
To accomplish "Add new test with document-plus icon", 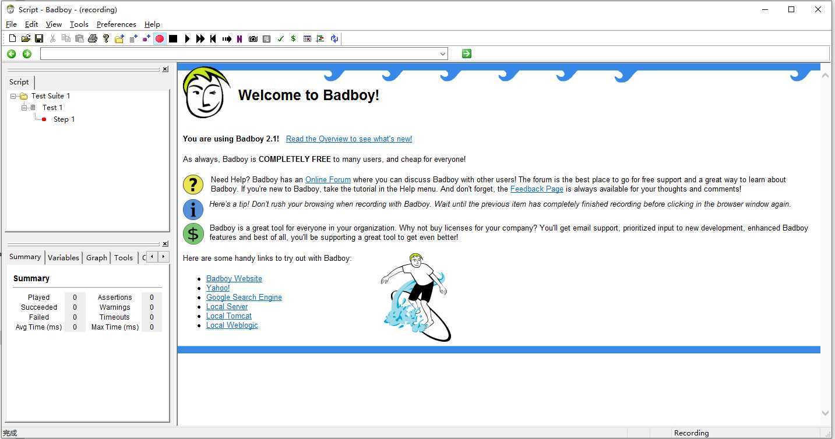I will pos(133,38).
